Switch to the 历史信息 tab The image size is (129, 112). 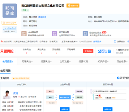point(122,62)
